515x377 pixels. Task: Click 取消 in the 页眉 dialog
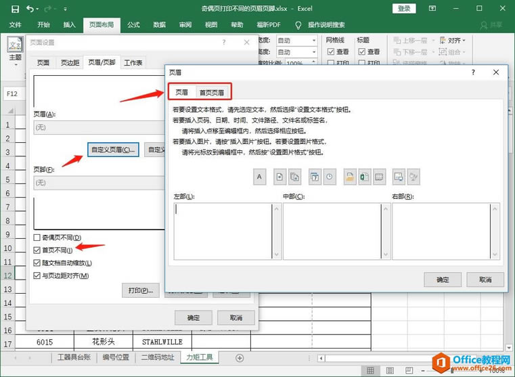click(485, 280)
